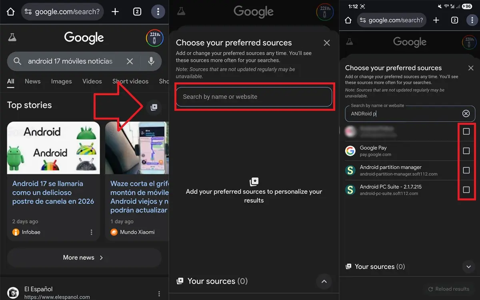Check the Android partition manager checkbox
This screenshot has height=300, width=480.
(466, 170)
